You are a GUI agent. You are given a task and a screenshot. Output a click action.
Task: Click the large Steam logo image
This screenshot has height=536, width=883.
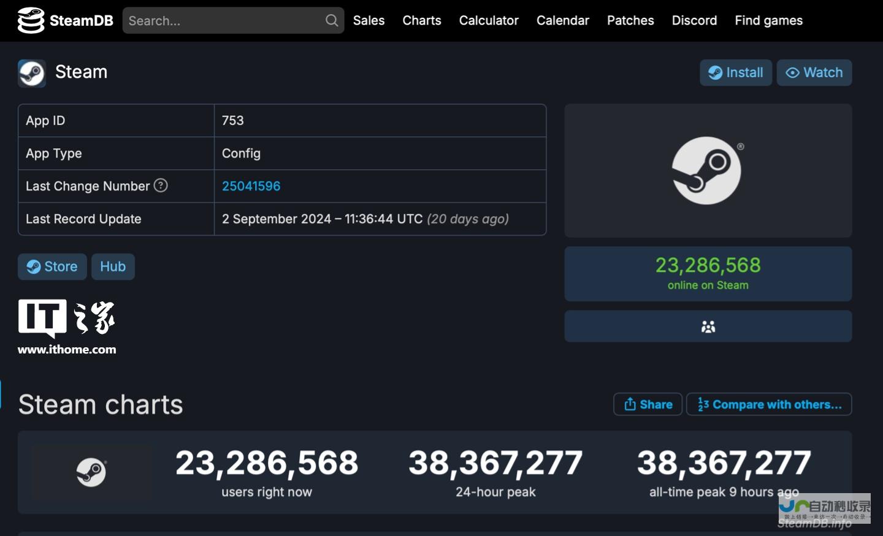coord(708,170)
